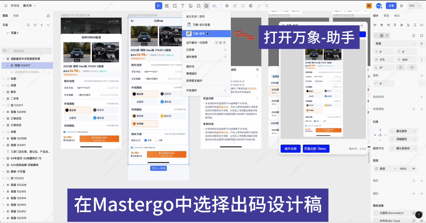The width and height of the screenshot is (426, 223).
Task: Click the 分享 share button
Action: 391,6
